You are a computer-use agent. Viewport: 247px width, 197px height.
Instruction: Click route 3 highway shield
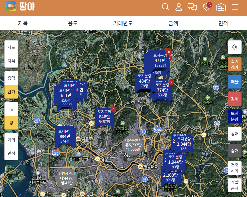(143, 132)
